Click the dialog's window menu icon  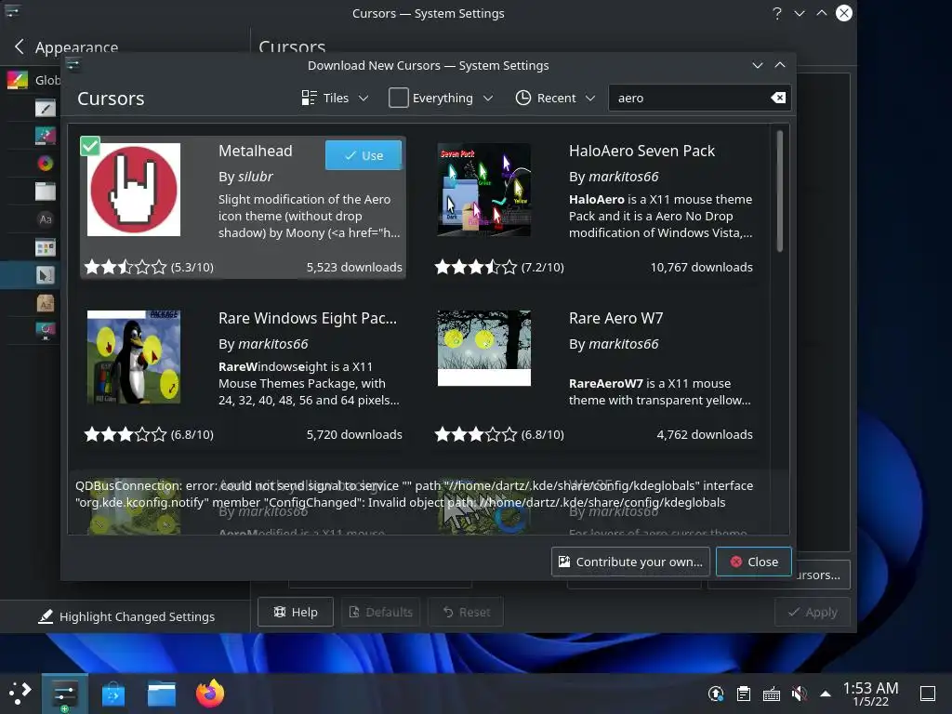(x=73, y=64)
